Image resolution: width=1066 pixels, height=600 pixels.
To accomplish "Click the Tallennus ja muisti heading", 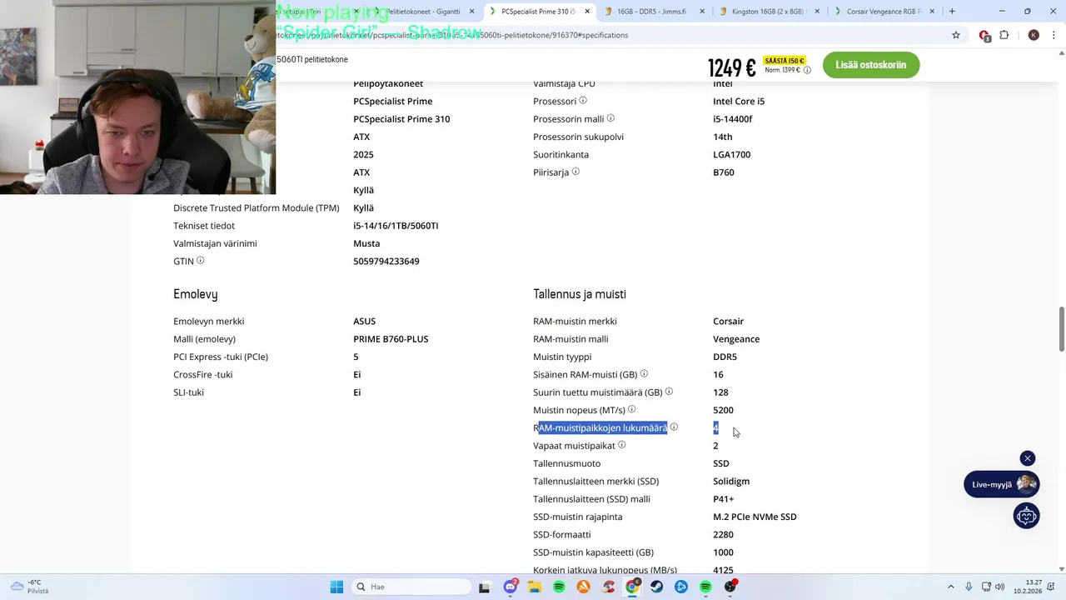I will coord(580,294).
